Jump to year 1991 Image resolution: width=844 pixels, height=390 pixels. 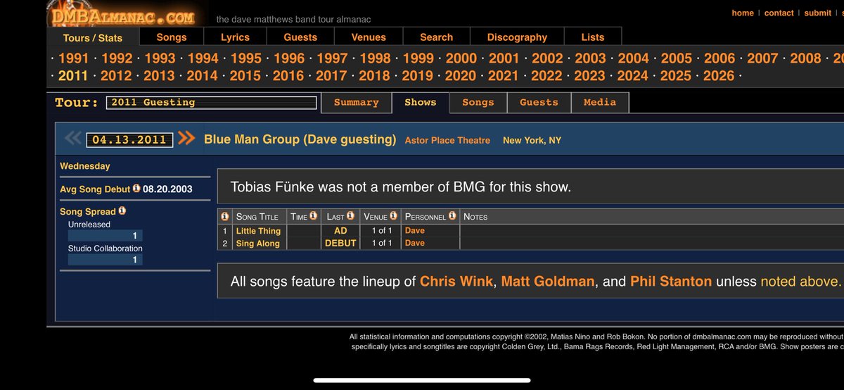coord(74,58)
